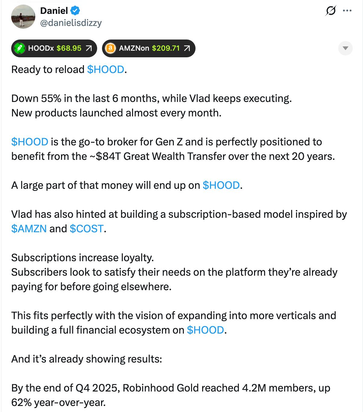Click the Grok slashed-circle icon
The image size is (363, 412).
coord(330,11)
